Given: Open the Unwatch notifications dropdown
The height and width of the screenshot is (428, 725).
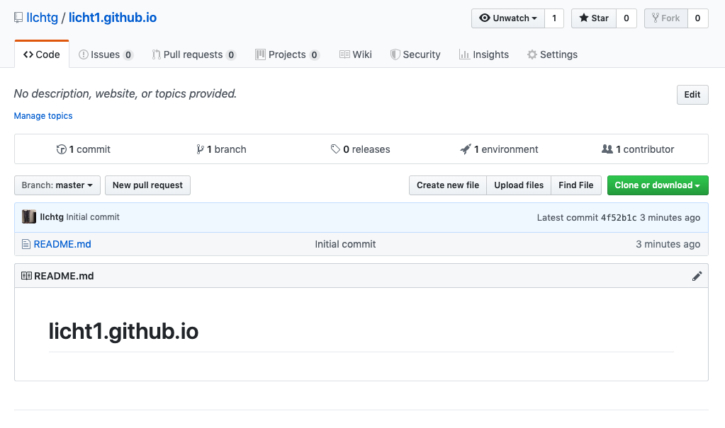Looking at the screenshot, I should pos(507,18).
